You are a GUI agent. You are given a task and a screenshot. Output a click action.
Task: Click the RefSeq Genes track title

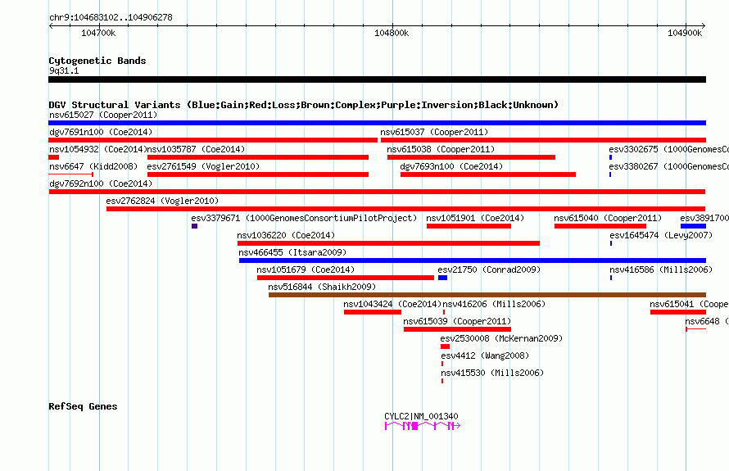pos(83,406)
